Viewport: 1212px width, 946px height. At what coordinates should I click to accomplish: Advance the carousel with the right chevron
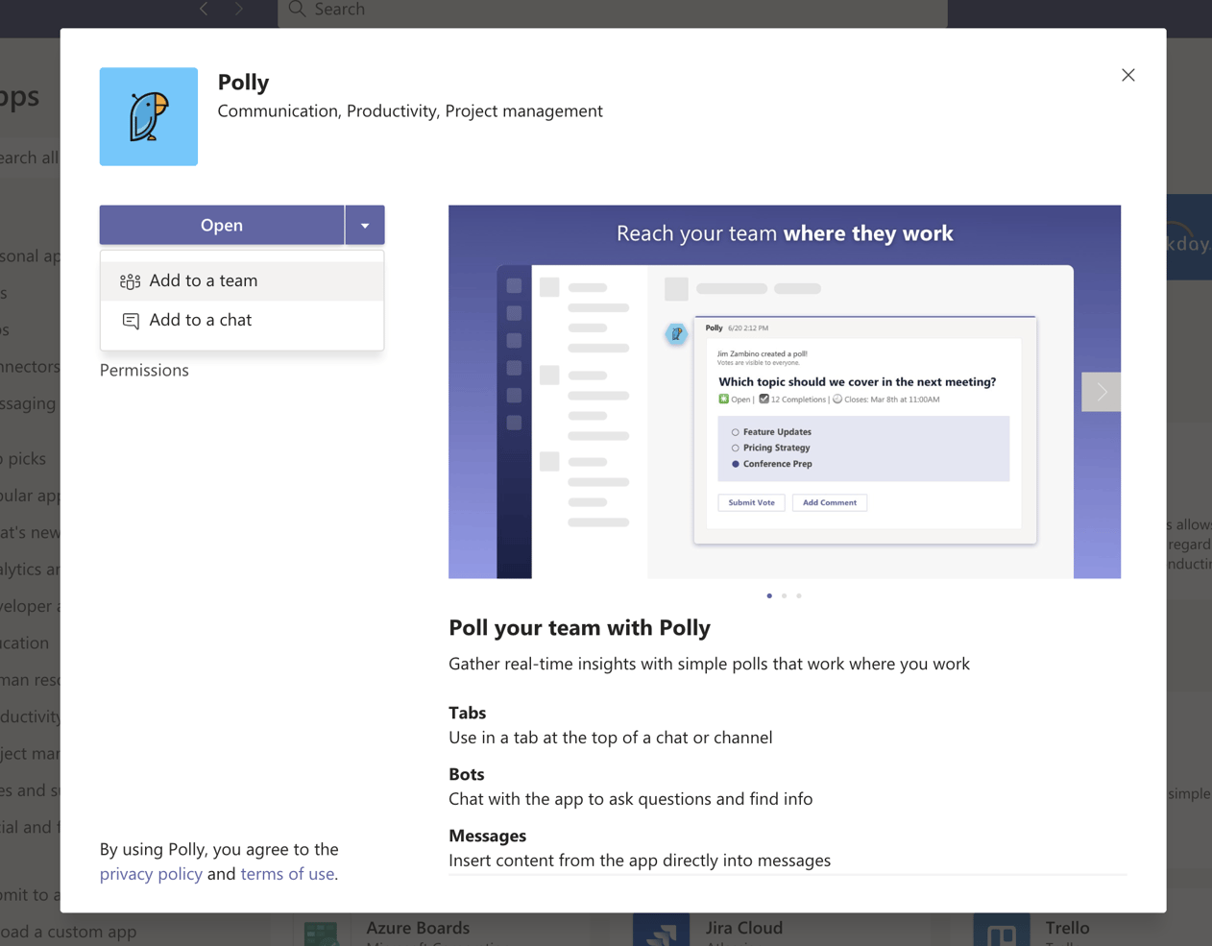point(1101,392)
